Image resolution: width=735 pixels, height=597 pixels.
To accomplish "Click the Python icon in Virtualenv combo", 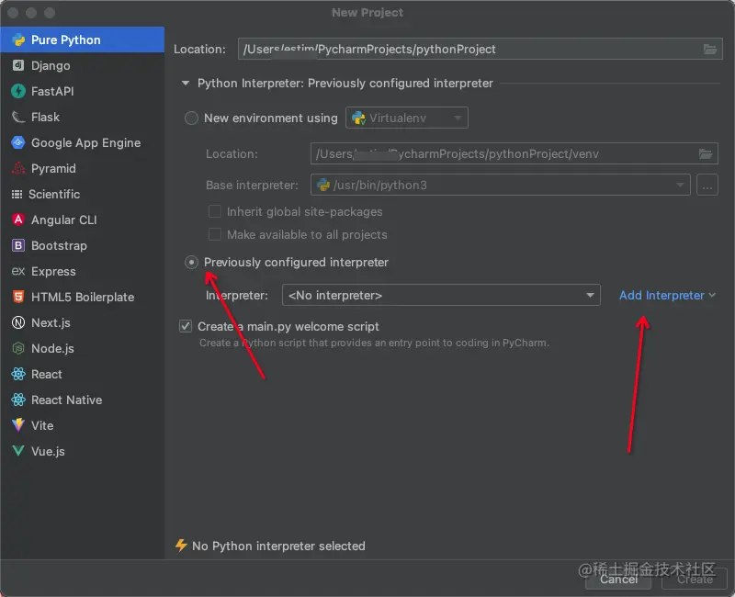I will point(358,118).
